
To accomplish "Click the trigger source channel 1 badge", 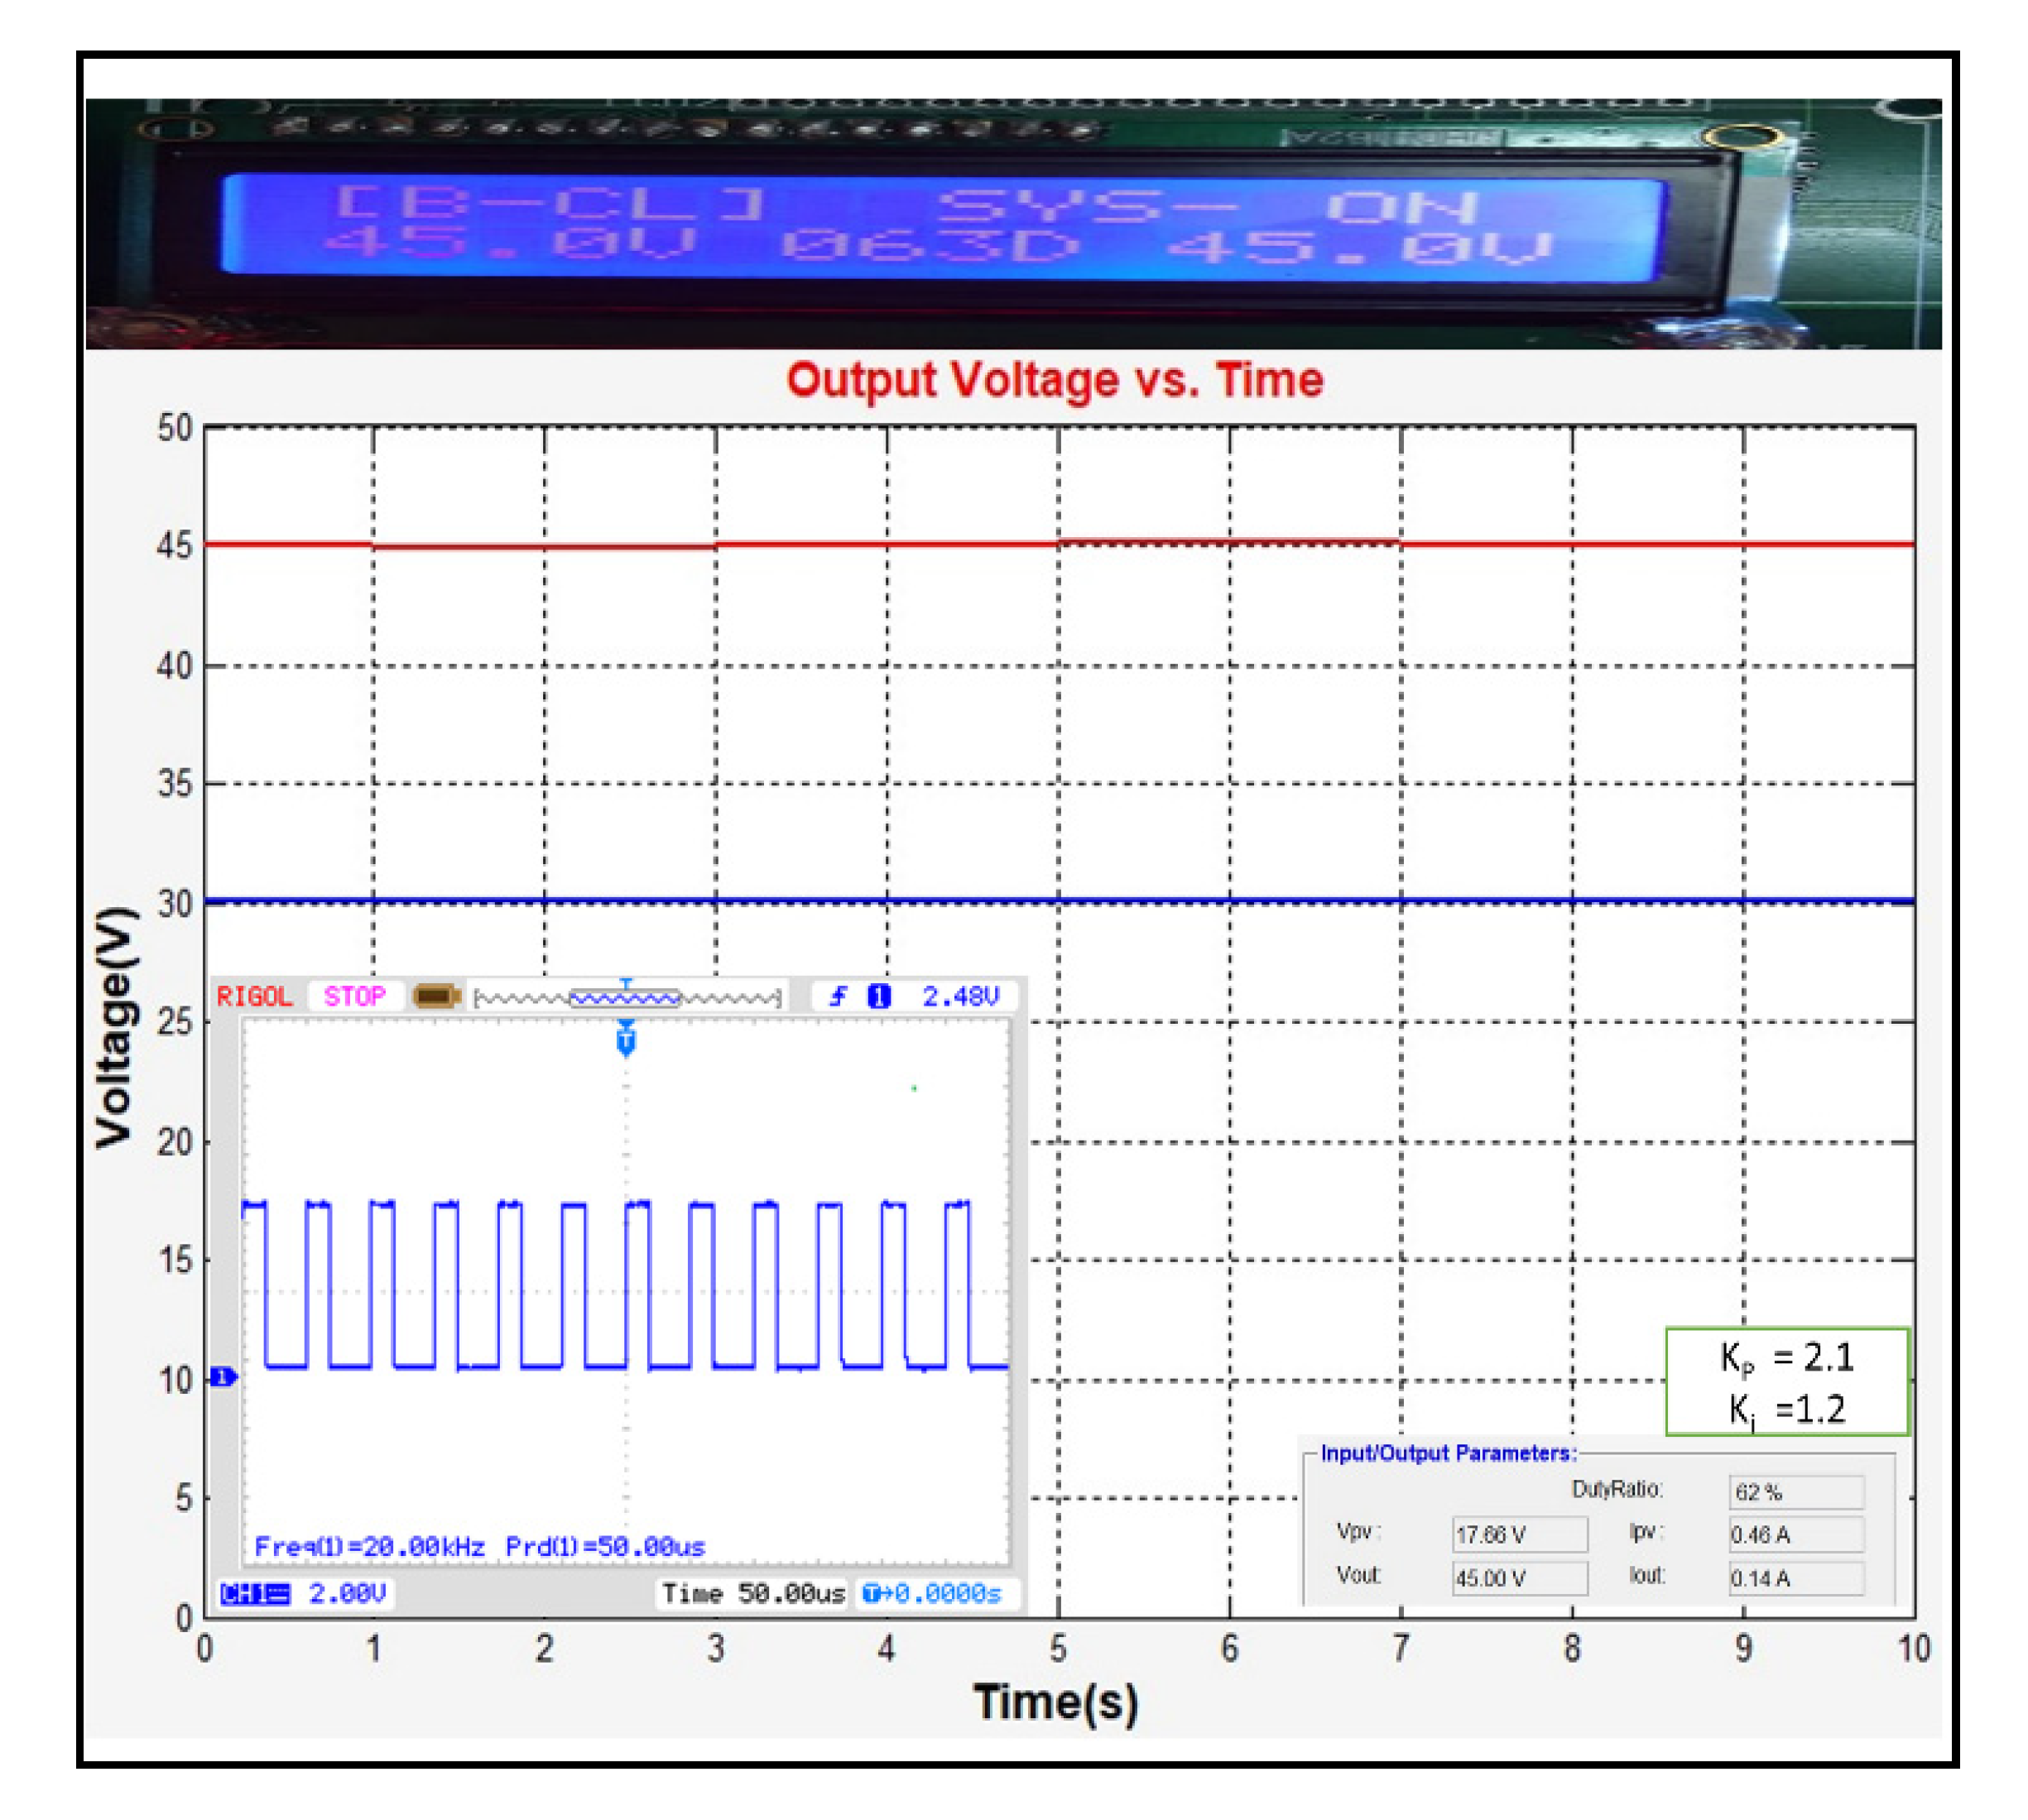I will 878,996.
